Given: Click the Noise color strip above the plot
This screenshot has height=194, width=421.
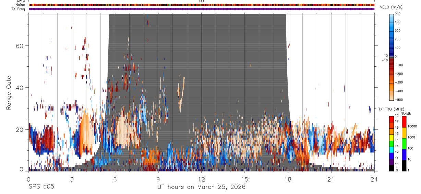Looking at the screenshot, I should click(202, 5).
